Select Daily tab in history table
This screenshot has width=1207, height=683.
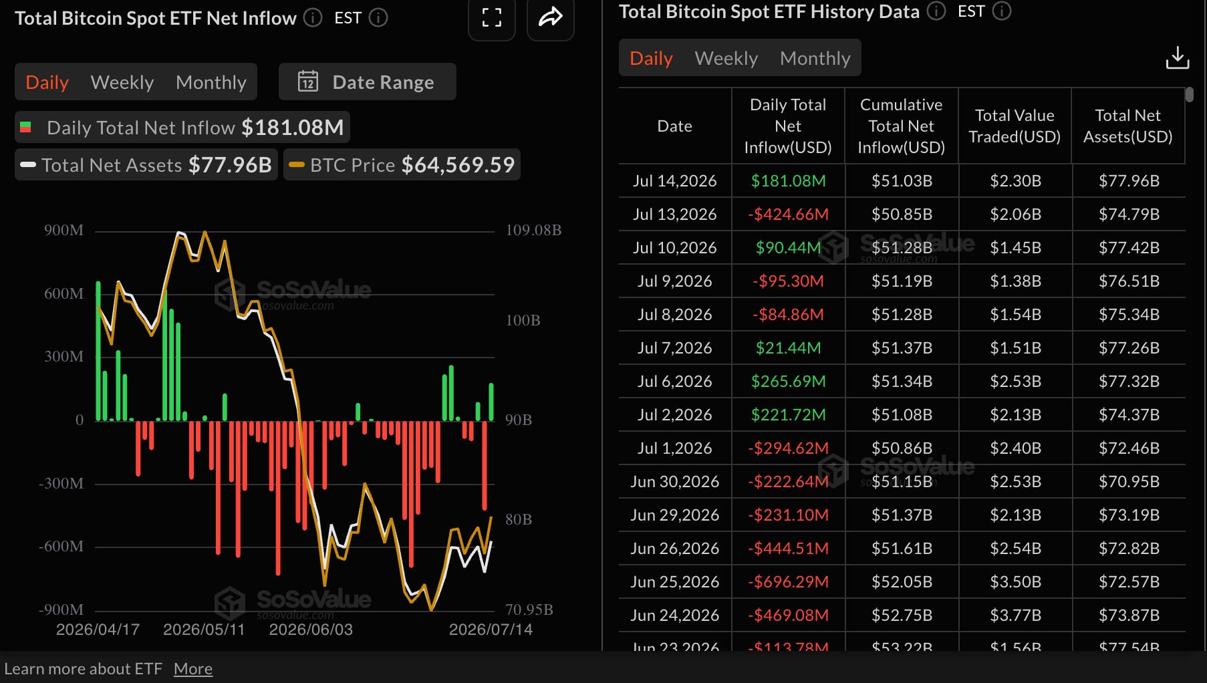(652, 58)
